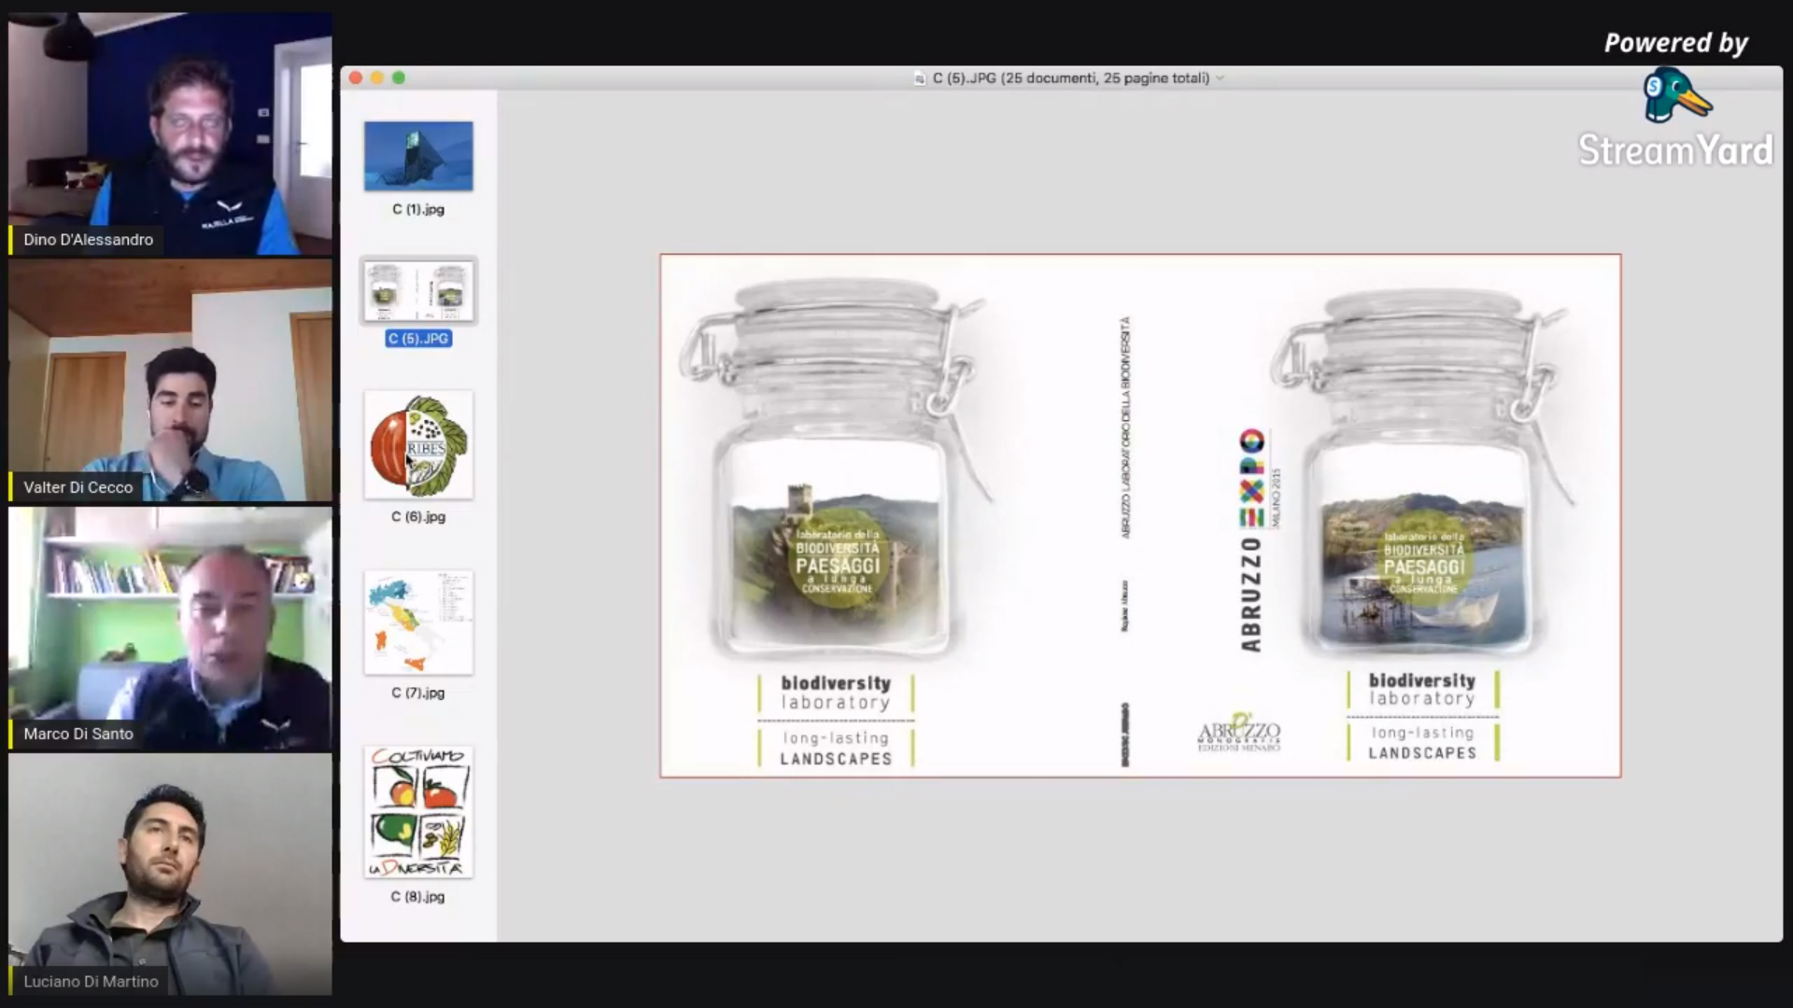Open the Coltiviamo la Diversità thumbnail C (8).jpg
This screenshot has width=1793, height=1008.
tap(418, 812)
